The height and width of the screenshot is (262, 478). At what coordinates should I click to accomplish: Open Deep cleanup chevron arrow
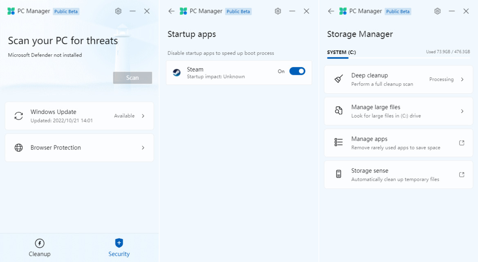tap(462, 80)
